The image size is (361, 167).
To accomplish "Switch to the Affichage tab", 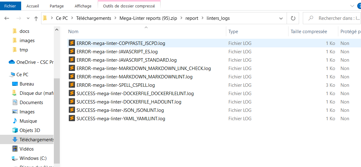I will click(83, 6).
